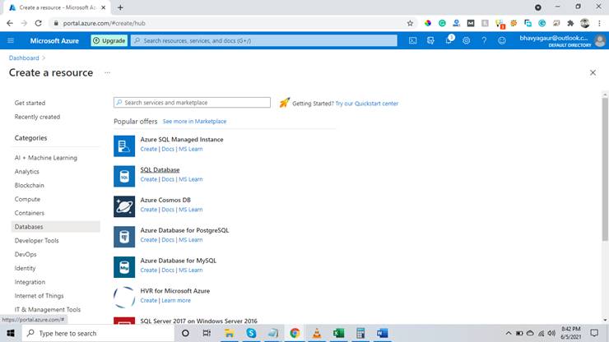The width and height of the screenshot is (609, 342).
Task: Open Docs for Azure Cosmos DB
Action: click(168, 210)
